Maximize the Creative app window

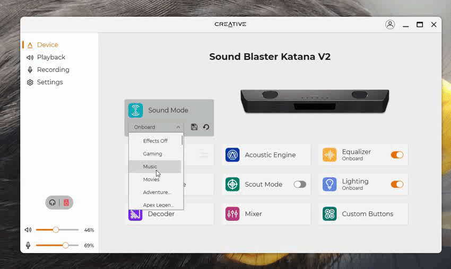pos(420,25)
